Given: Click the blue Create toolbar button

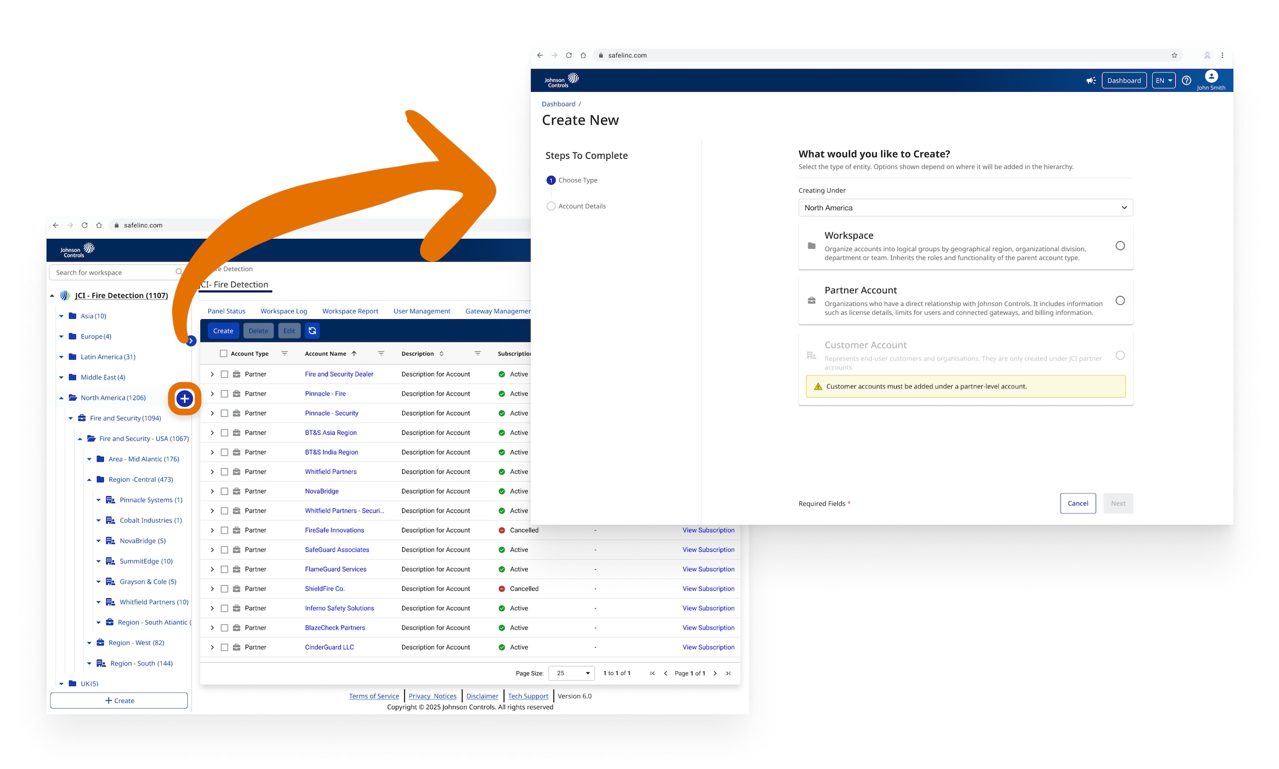Looking at the screenshot, I should pos(223,331).
